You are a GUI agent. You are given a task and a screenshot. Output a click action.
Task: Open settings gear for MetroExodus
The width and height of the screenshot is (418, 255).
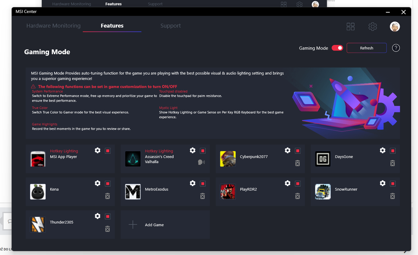(193, 183)
